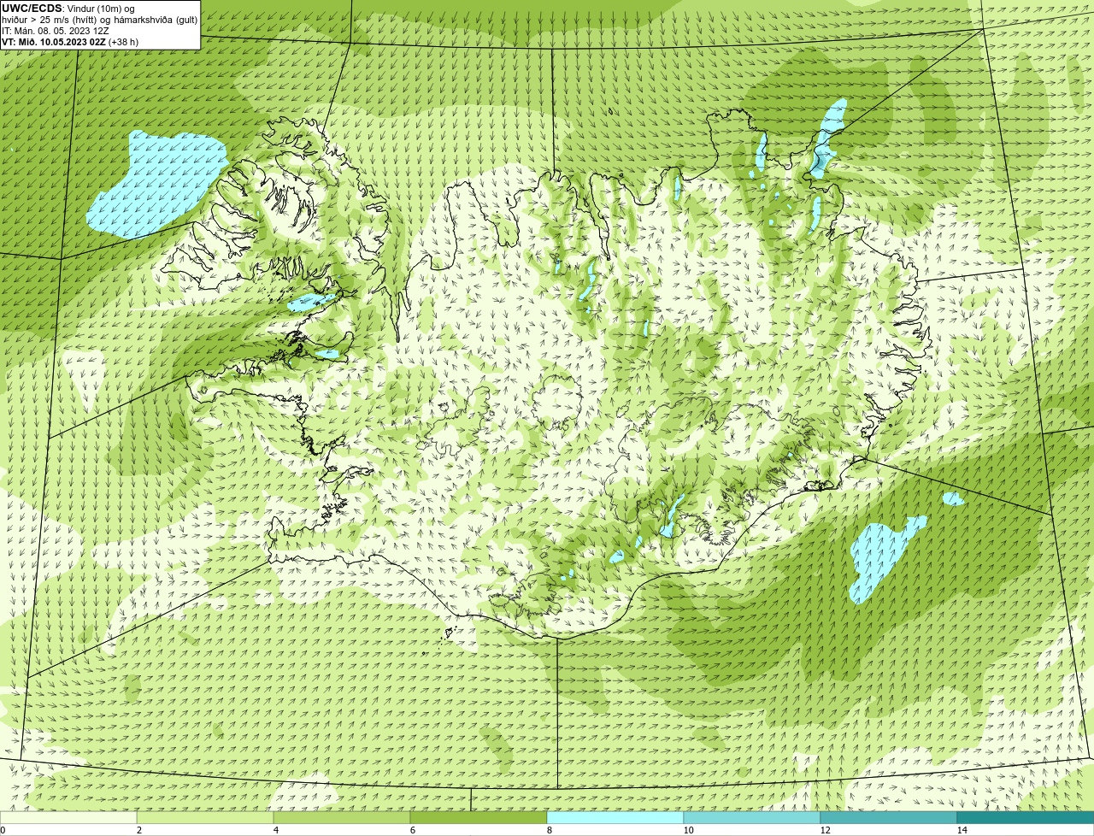Click the 0–2 m/s pale cream legend swatch

pos(68,817)
